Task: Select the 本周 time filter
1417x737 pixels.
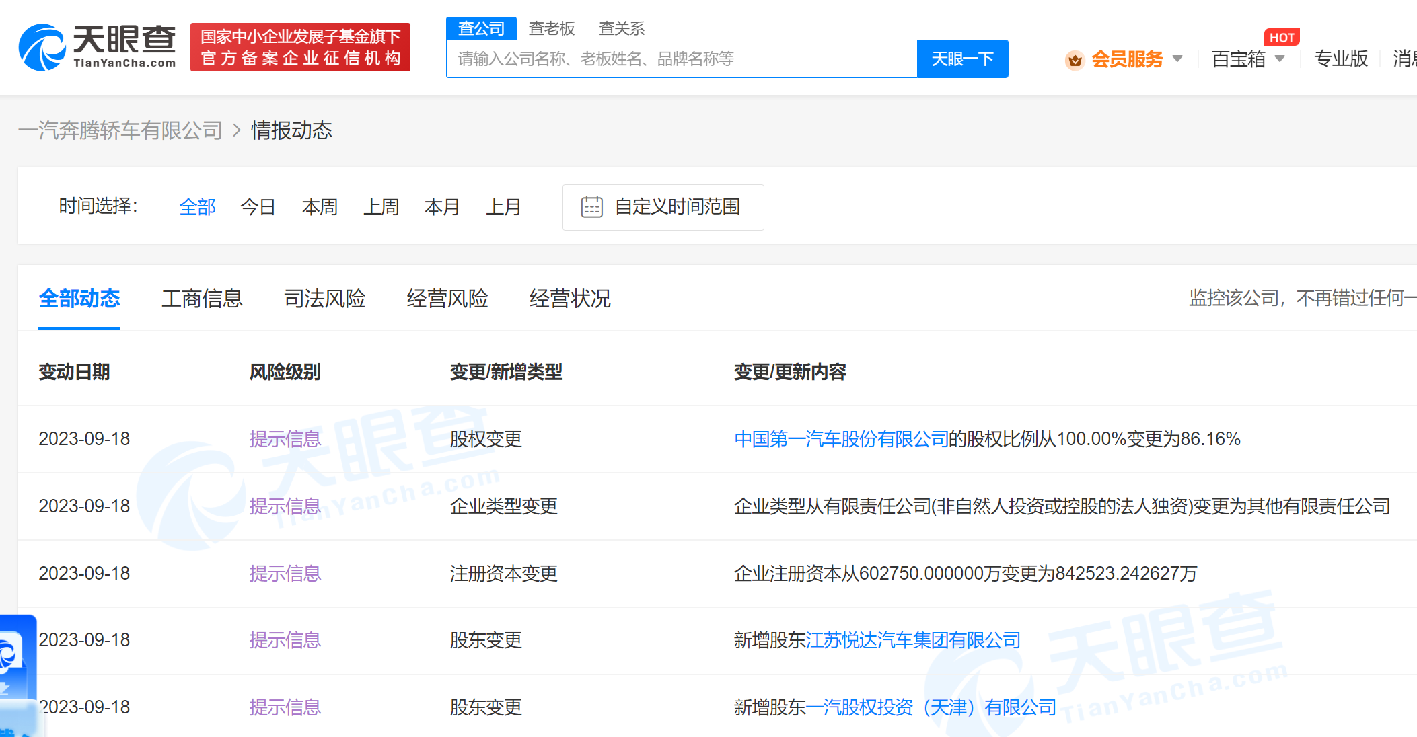Action: (x=320, y=206)
